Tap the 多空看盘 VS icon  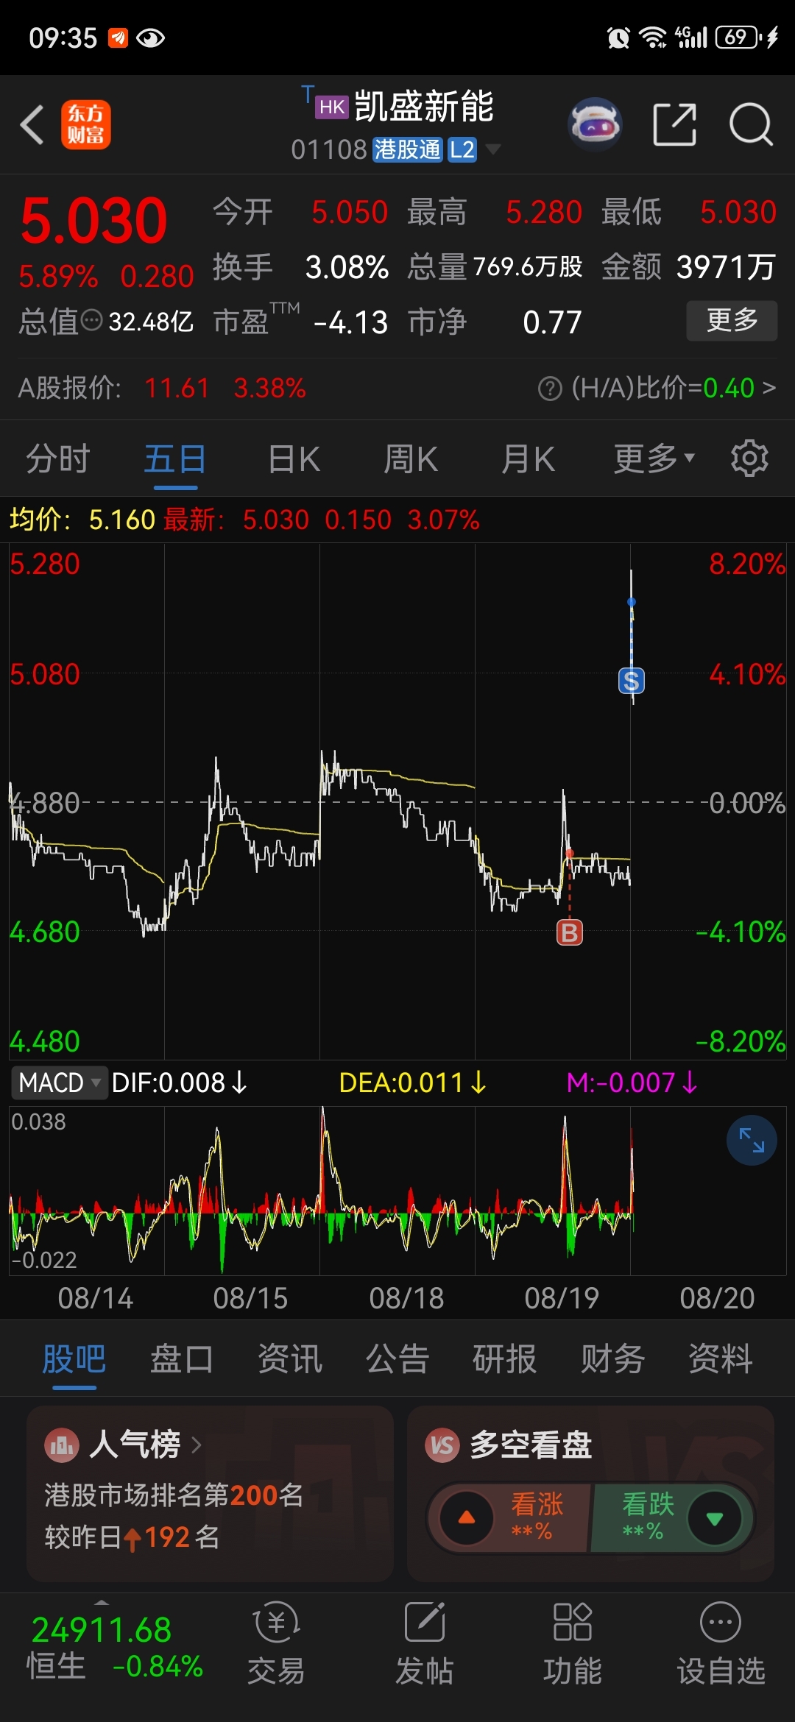[442, 1445]
